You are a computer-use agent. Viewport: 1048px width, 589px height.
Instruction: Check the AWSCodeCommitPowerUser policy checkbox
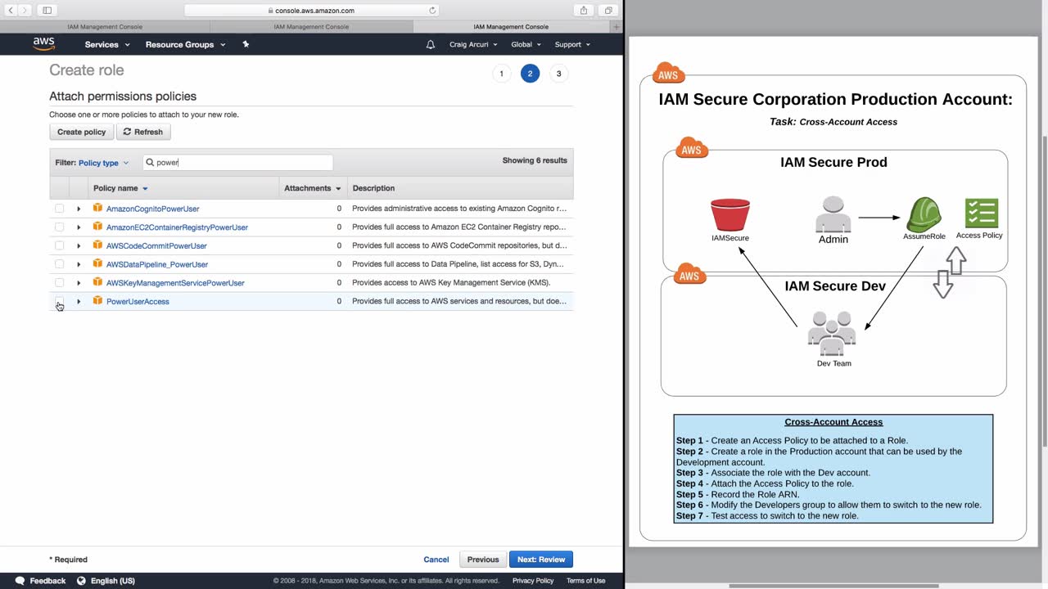[59, 245]
